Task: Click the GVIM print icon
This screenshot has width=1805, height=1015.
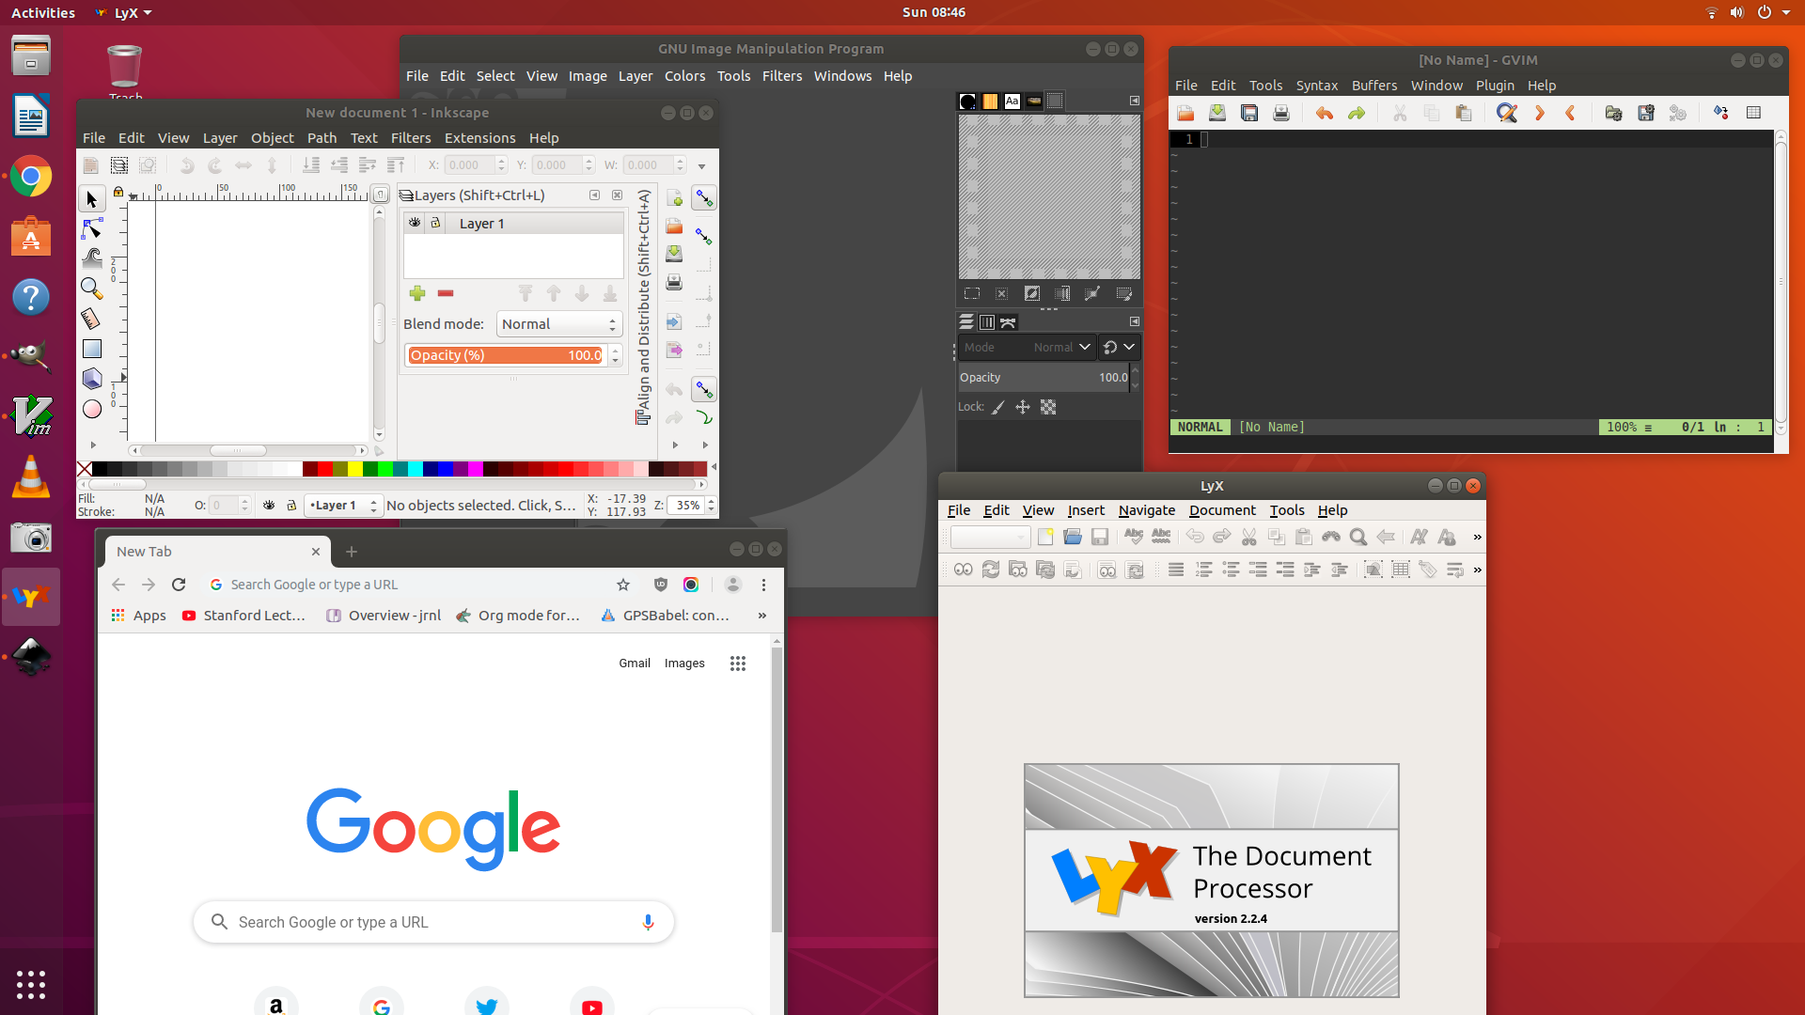Action: click(1281, 113)
